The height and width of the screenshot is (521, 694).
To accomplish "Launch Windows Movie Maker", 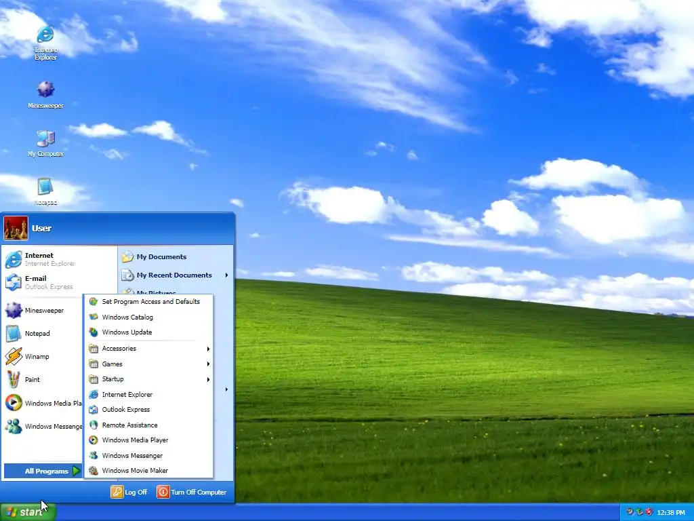I will click(148, 471).
